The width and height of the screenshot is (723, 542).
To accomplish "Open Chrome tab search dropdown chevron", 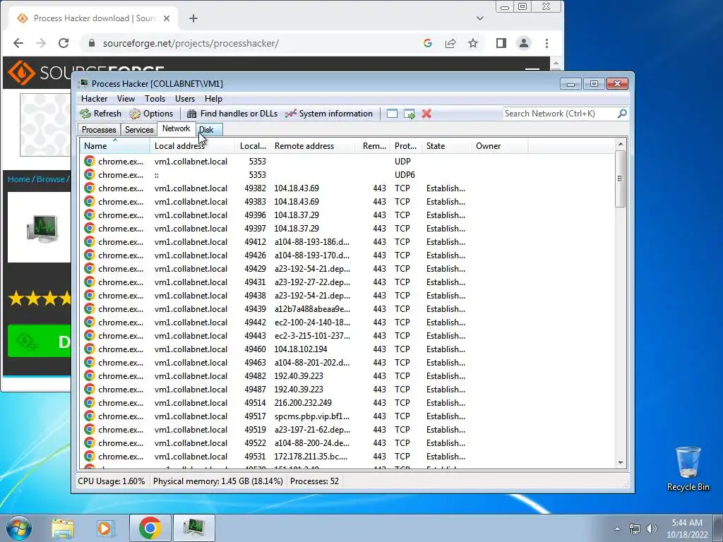I will click(x=480, y=18).
